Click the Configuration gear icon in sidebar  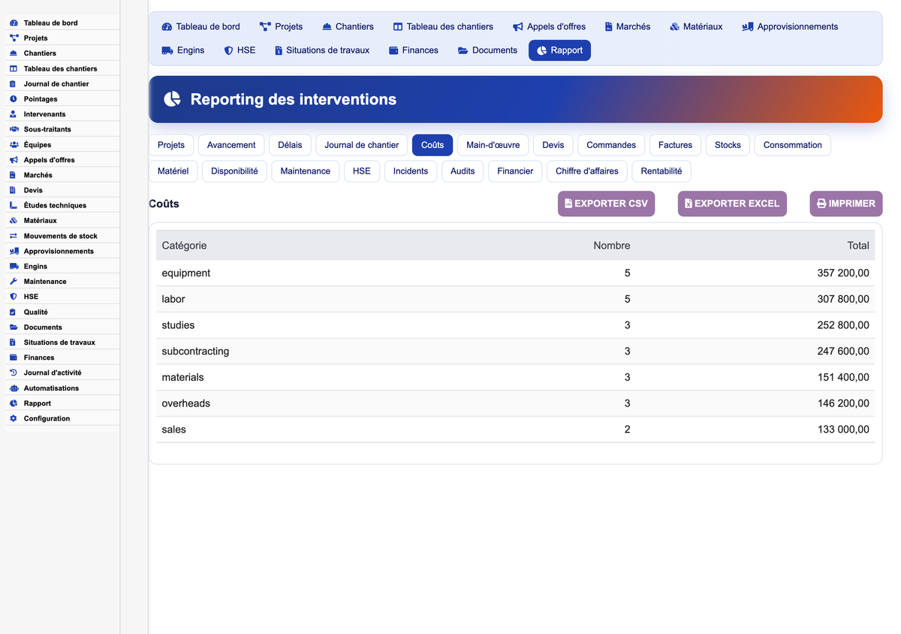tap(14, 418)
